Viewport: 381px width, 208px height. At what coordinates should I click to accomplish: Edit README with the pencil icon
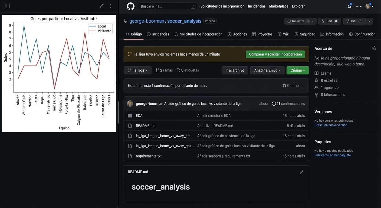pos(301,172)
